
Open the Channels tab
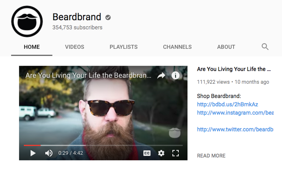pyautogui.click(x=177, y=47)
